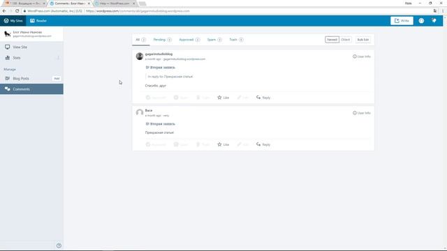The height and width of the screenshot is (251, 447).
Task: Sort comments by Oldest
Action: [346, 40]
